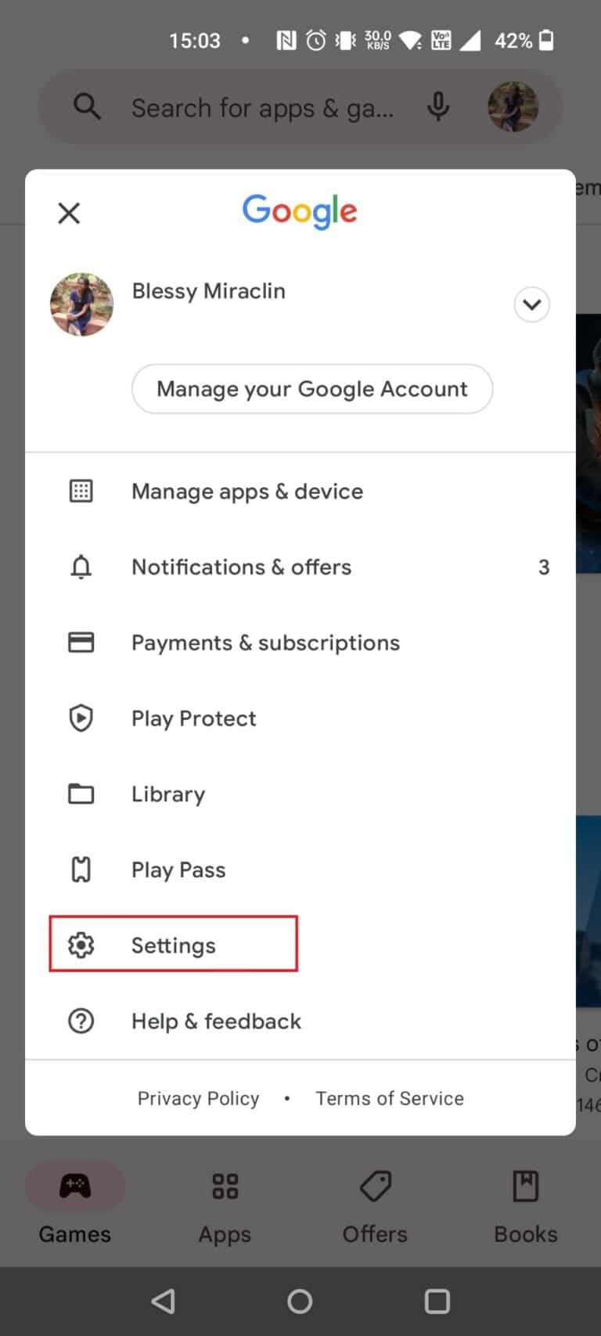This screenshot has width=601, height=1336.
Task: Click the Help & feedback question mark icon
Action: [81, 1021]
